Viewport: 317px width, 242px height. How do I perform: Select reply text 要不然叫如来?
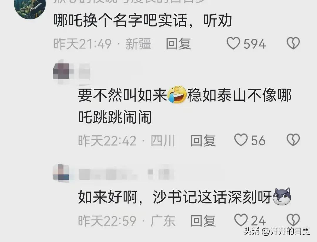click(122, 95)
